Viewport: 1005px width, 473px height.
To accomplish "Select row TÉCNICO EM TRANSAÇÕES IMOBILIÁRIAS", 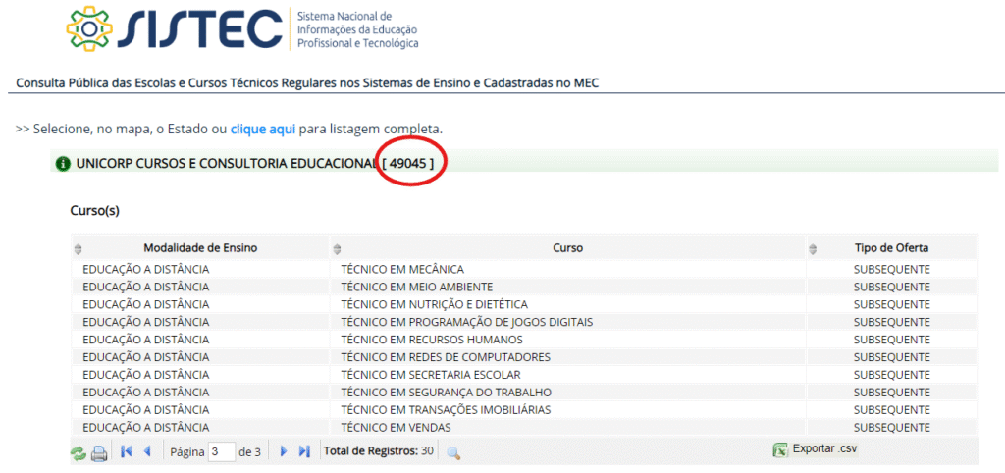I will [524, 409].
